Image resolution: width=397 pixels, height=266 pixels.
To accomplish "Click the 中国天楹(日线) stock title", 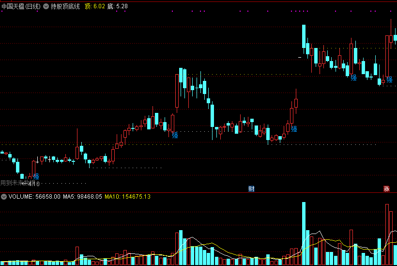I will pos(21,6).
